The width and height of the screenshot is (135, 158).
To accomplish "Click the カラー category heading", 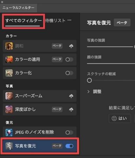I will pos(11,36).
